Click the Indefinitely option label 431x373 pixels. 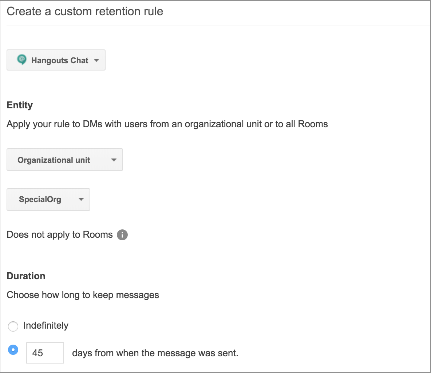(x=46, y=325)
